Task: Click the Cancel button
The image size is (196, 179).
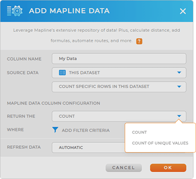Action: coord(123,168)
